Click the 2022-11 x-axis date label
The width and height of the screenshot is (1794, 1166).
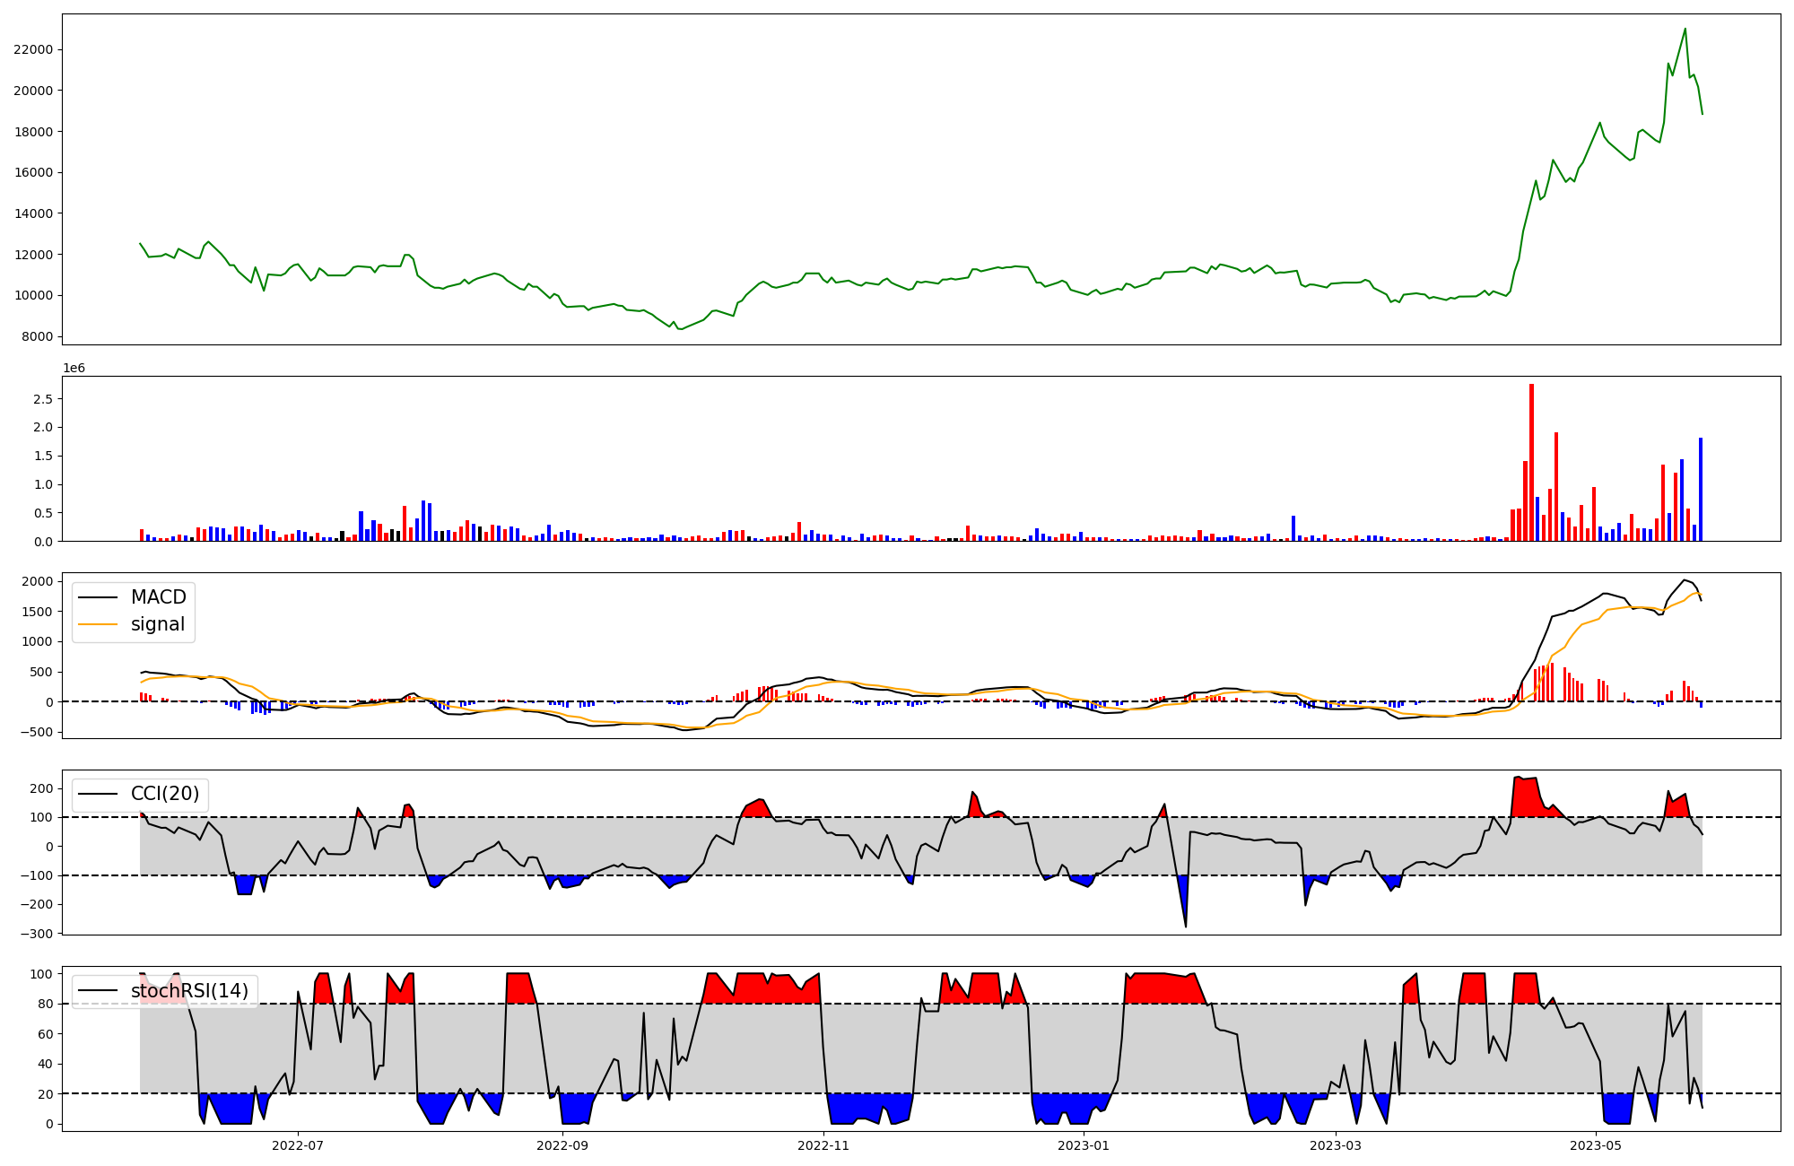click(823, 1145)
